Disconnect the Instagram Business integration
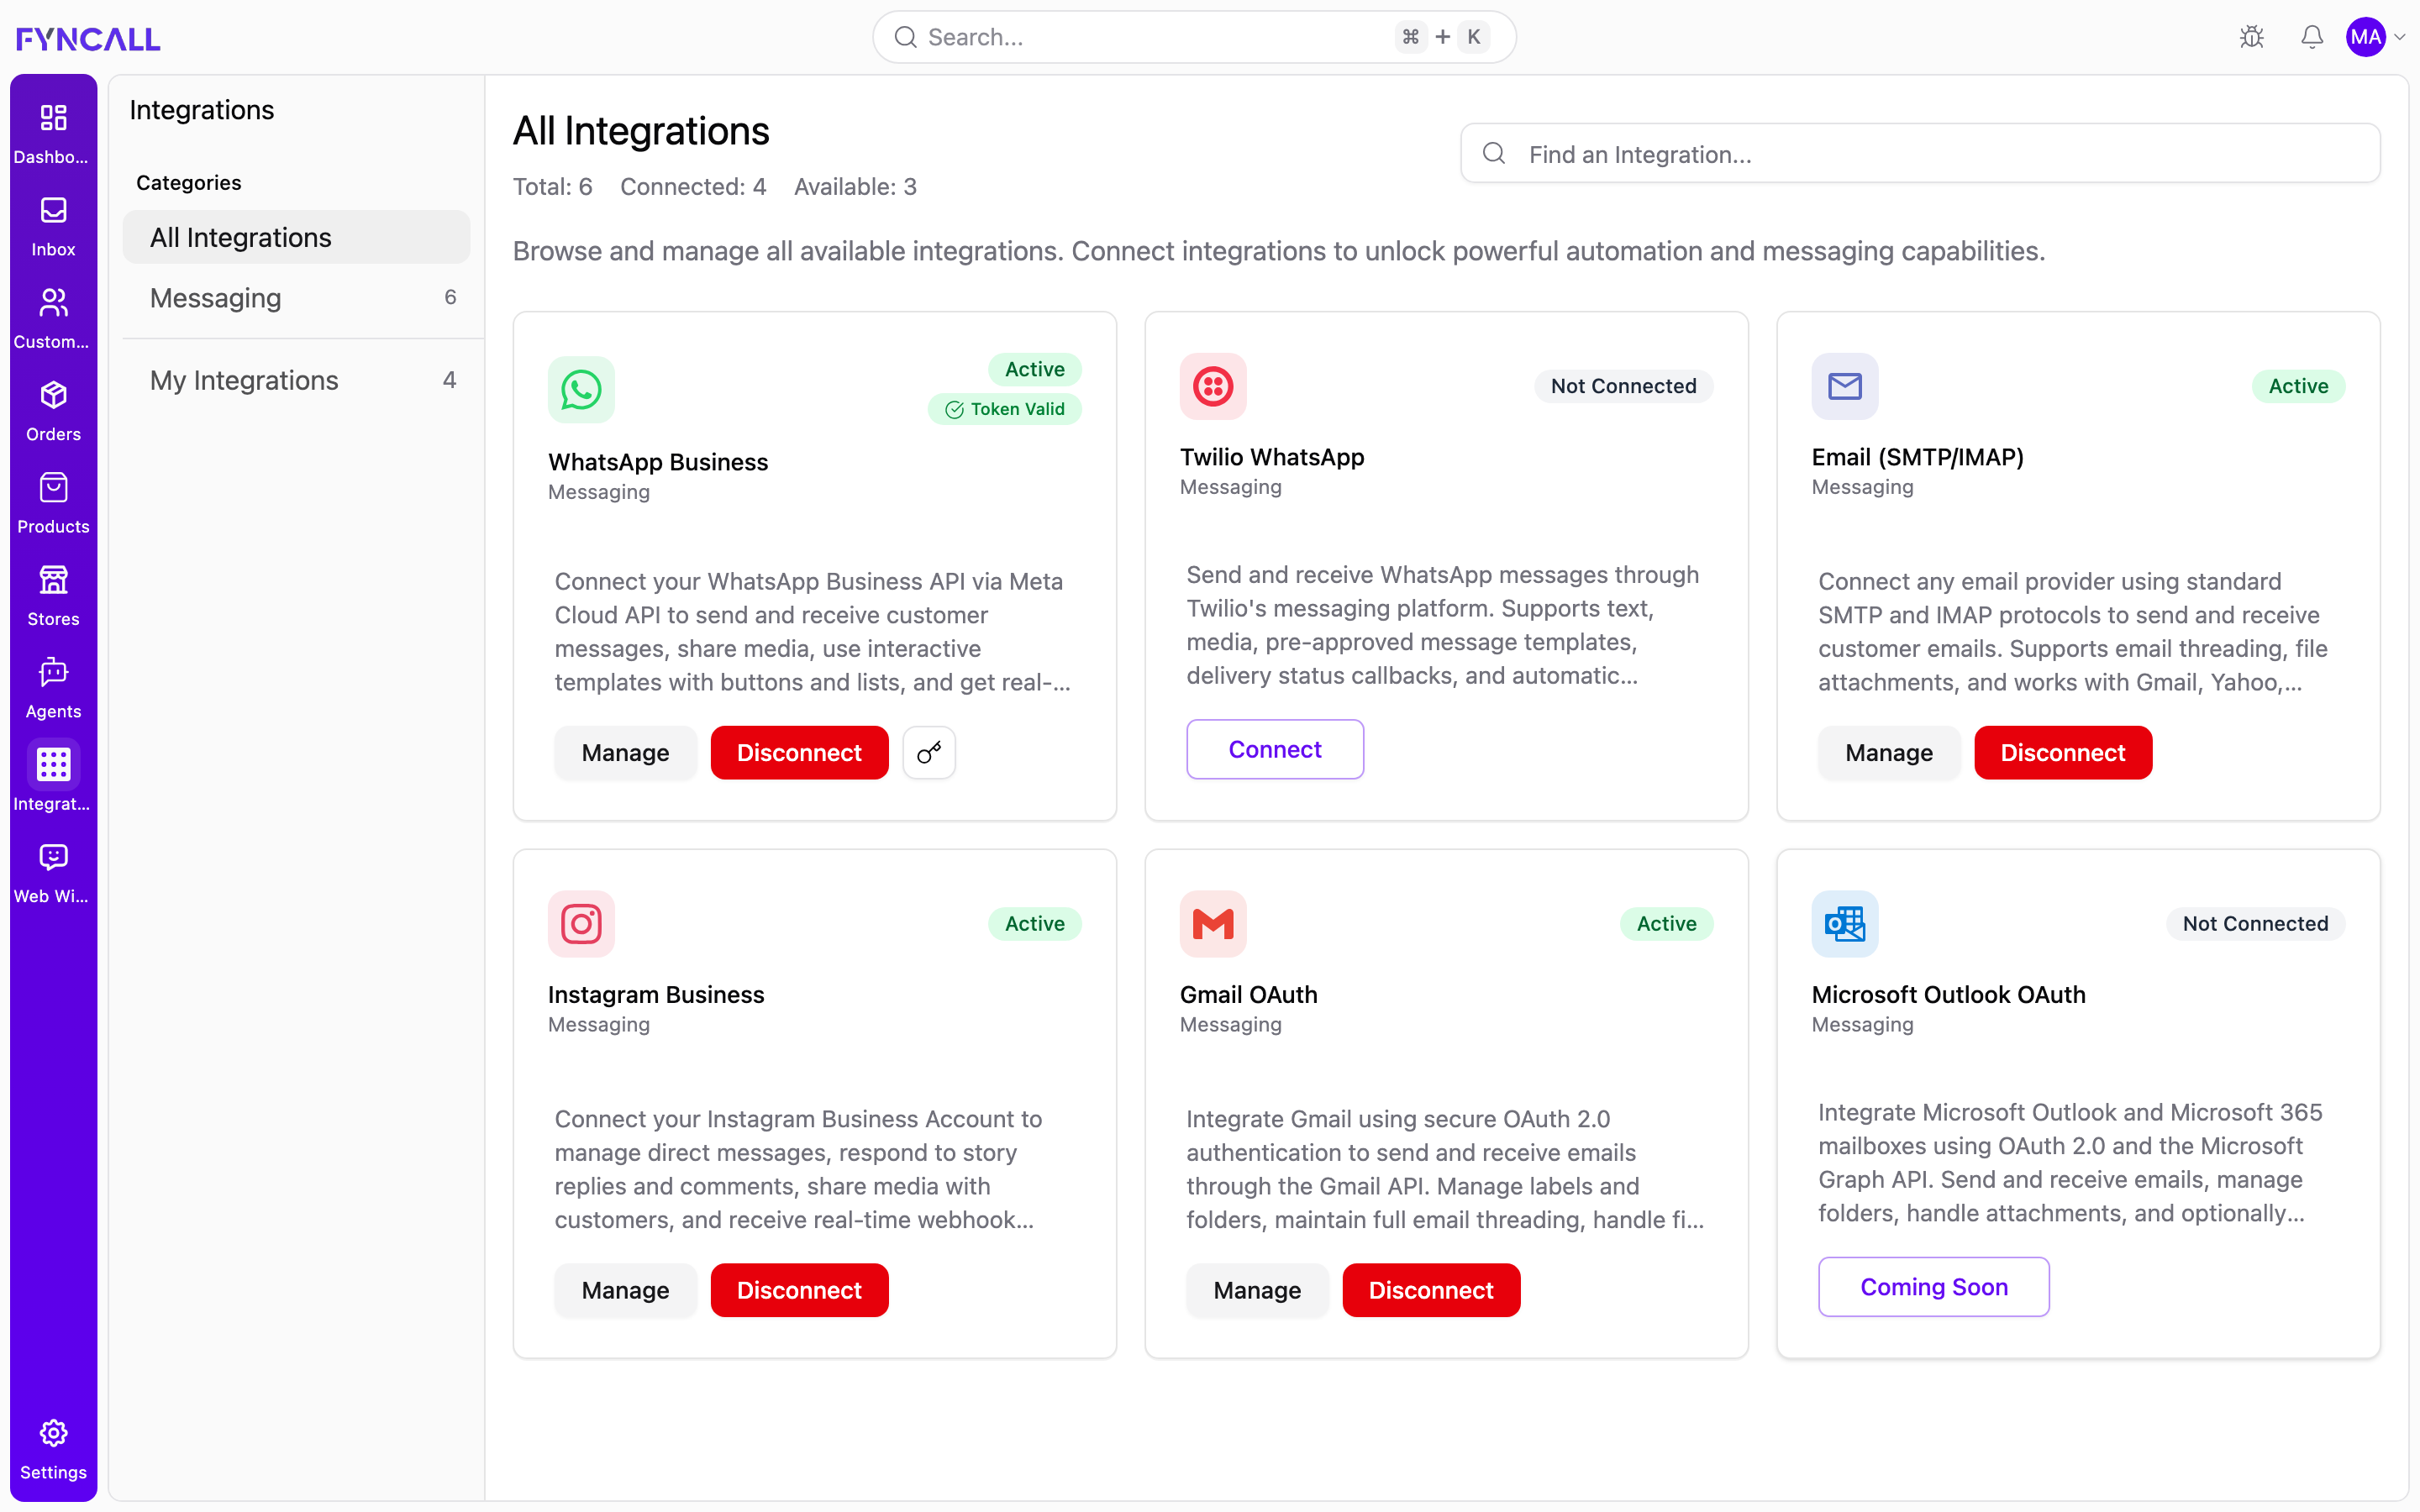Viewport: 2420px width, 1512px height. pyautogui.click(x=799, y=1290)
